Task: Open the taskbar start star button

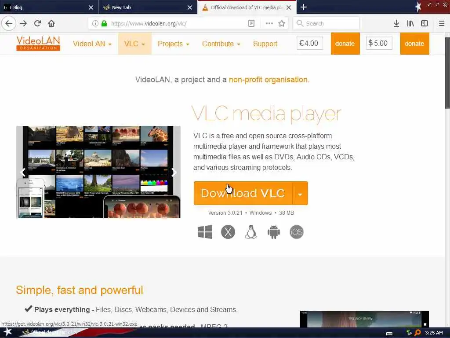Action: point(7,332)
